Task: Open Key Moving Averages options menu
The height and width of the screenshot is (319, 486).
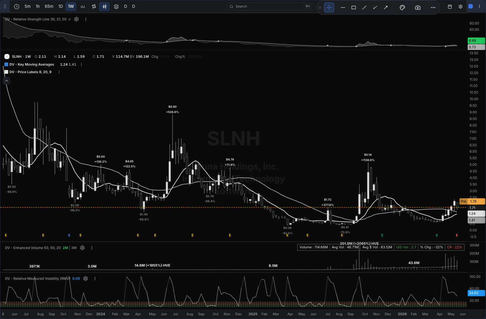Action: coord(81,64)
